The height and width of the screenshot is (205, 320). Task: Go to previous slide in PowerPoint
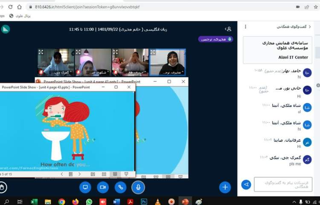click(62, 174)
